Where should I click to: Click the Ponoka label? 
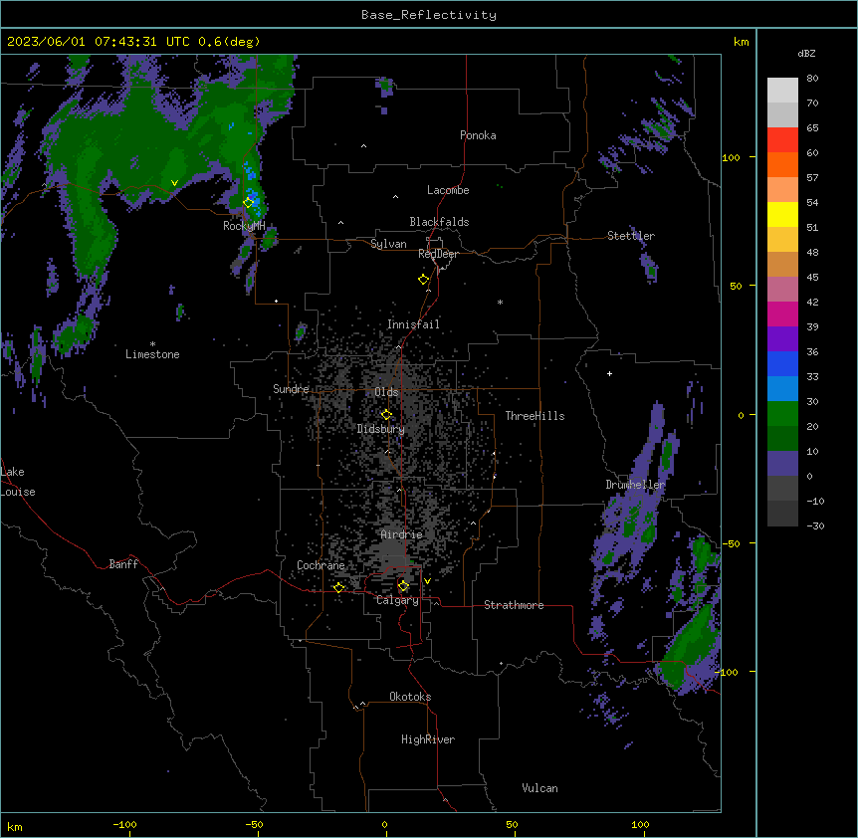tap(478, 135)
